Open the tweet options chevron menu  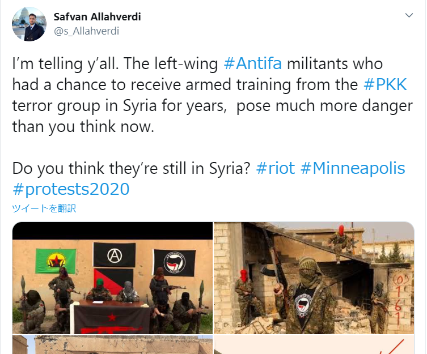tap(409, 15)
